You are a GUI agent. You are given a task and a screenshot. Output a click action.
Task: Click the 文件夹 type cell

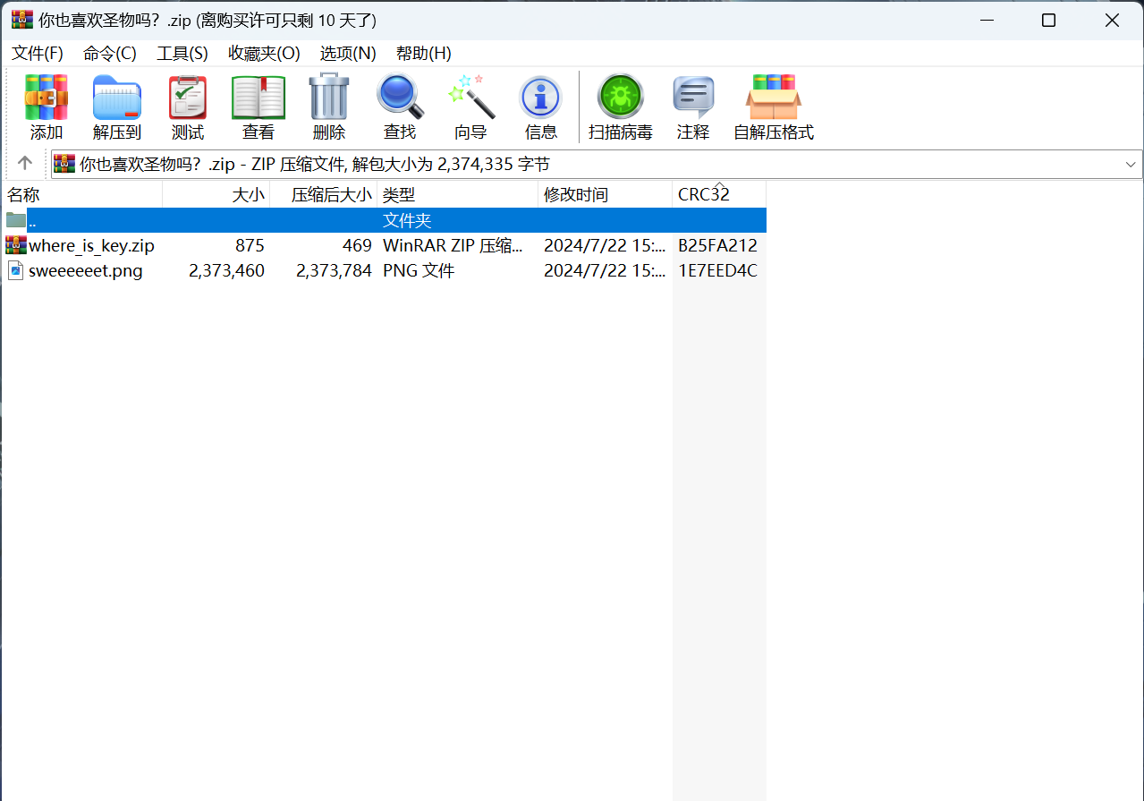coord(407,220)
